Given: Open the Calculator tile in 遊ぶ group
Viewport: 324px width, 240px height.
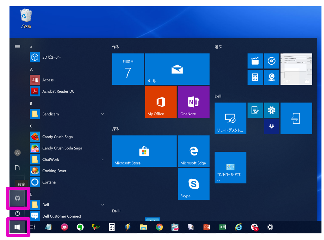Looking at the screenshot, I should 255,77.
